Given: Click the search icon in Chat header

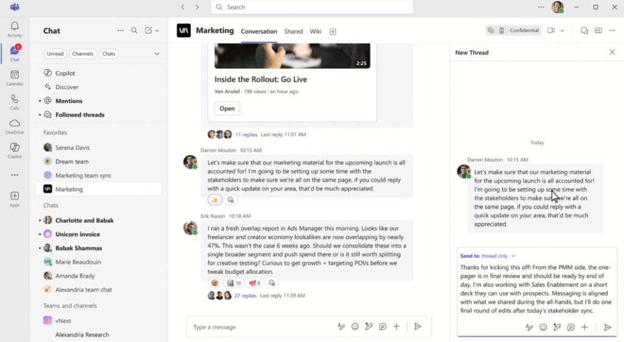Looking at the screenshot, I should click(134, 30).
